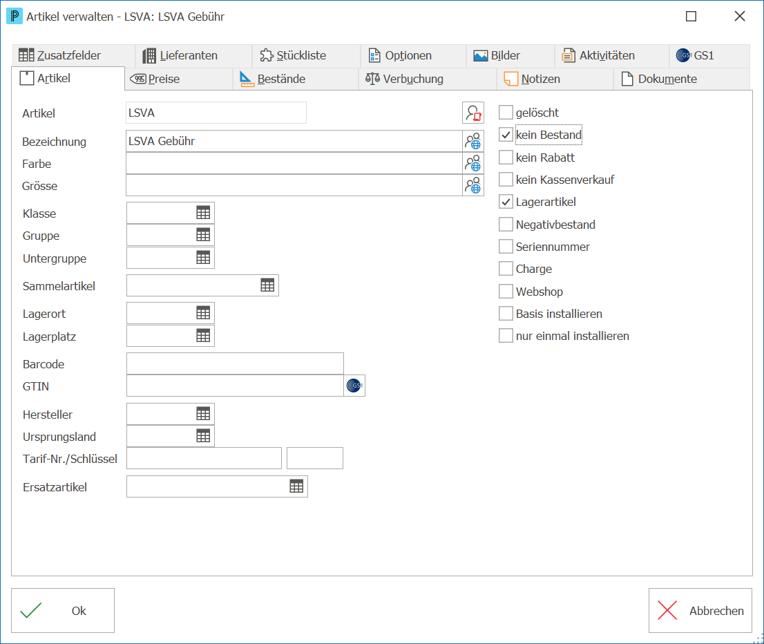The height and width of the screenshot is (644, 764).
Task: Open the Notizen tab
Action: pos(555,79)
